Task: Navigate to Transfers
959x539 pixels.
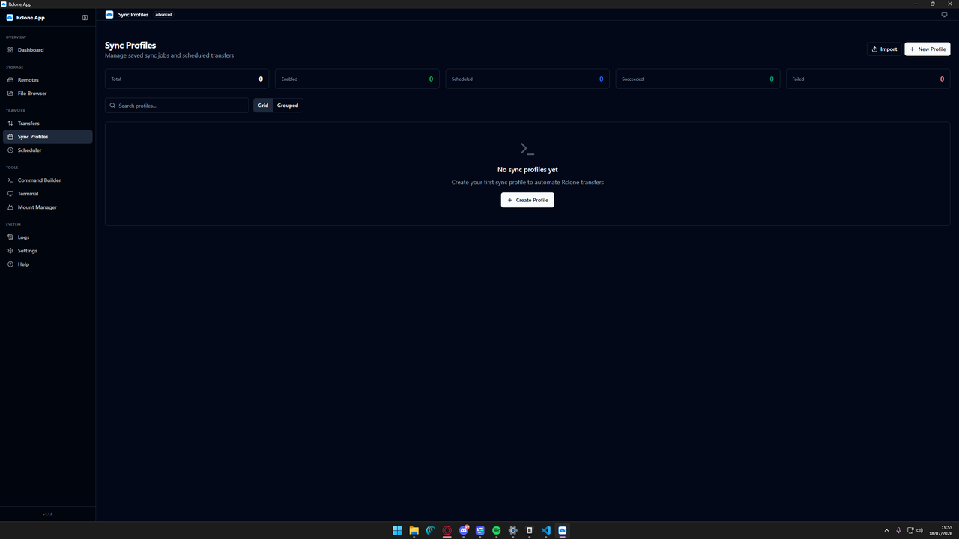Action: (x=48, y=124)
